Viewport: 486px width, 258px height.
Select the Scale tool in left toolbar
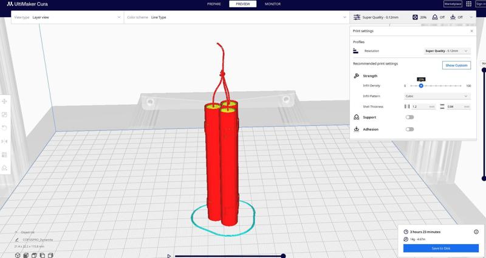pos(5,114)
